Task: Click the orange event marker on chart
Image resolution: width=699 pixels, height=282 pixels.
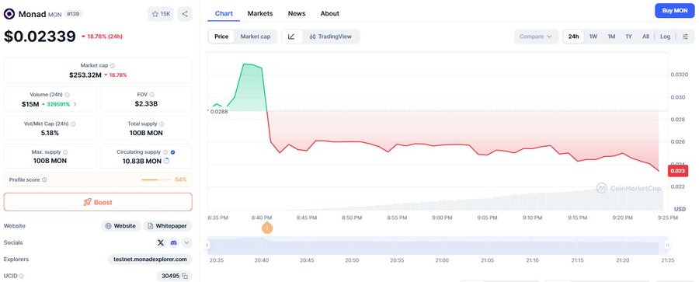Action: pos(267,228)
